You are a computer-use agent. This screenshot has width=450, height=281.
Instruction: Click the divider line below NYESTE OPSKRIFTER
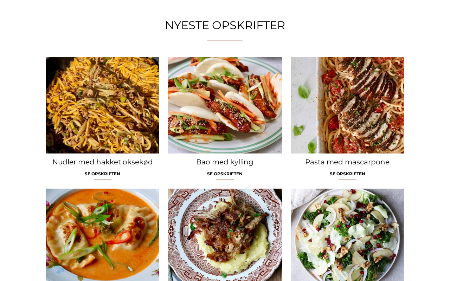click(x=225, y=41)
